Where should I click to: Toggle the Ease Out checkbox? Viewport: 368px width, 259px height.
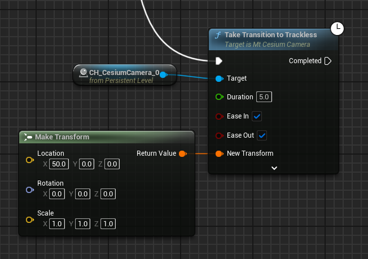pyautogui.click(x=262, y=135)
